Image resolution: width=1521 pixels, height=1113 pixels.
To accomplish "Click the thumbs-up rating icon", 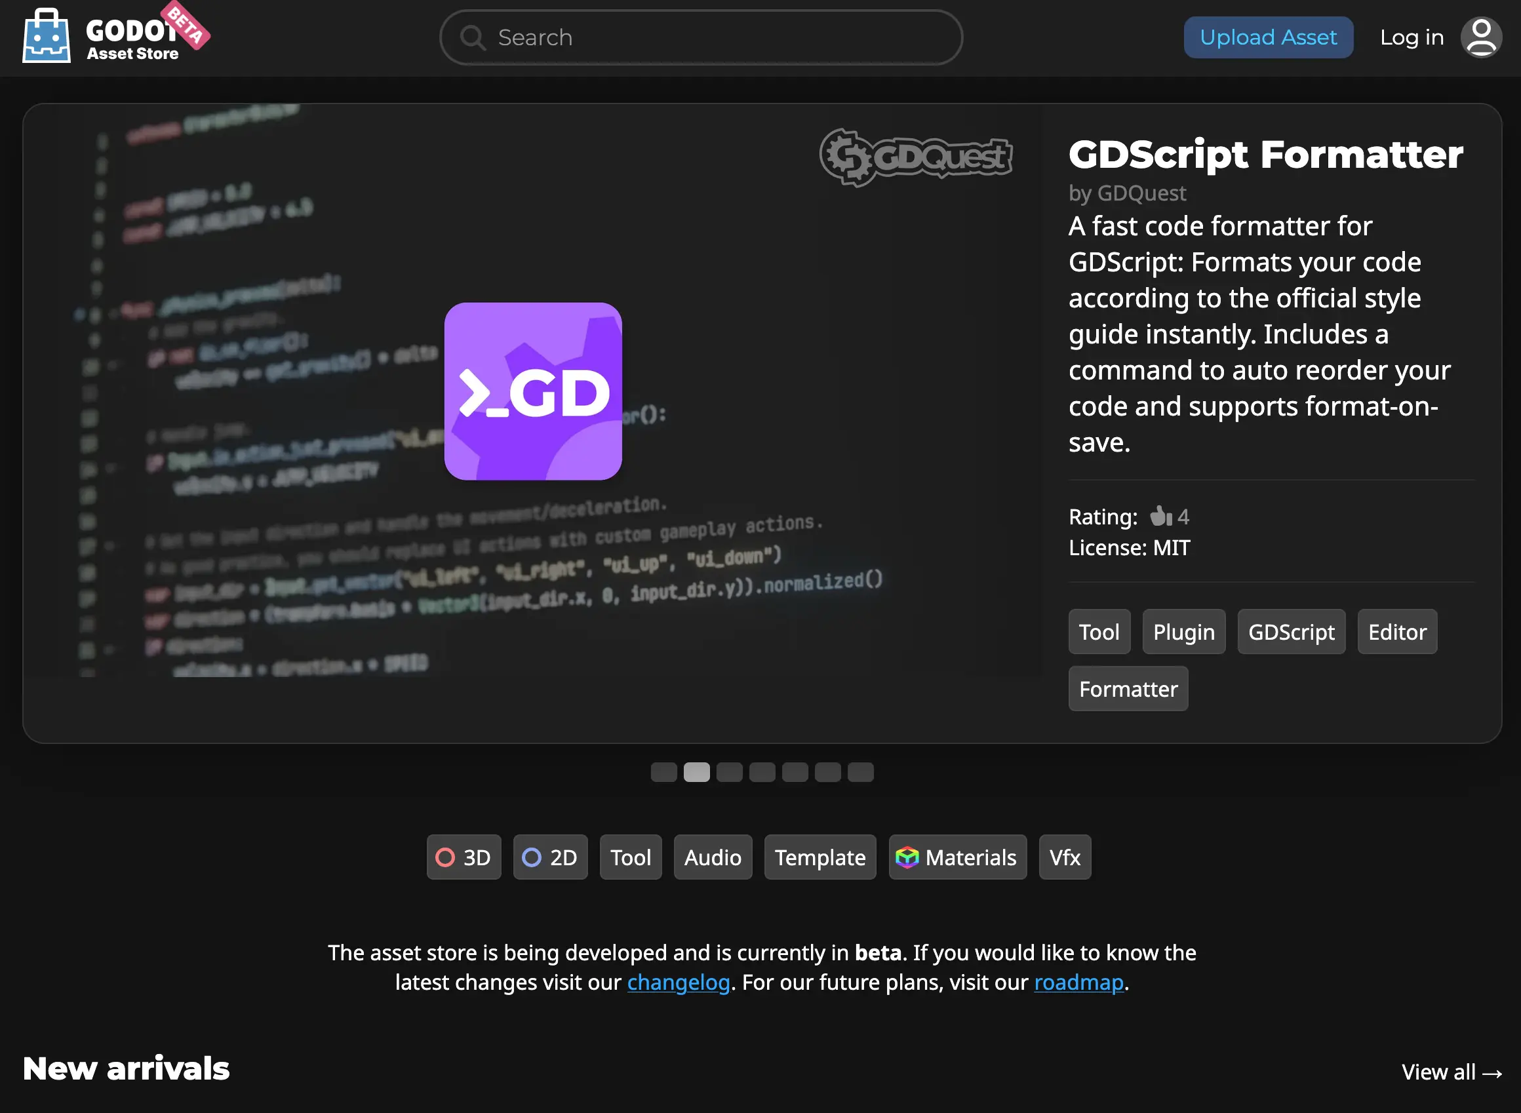I will coord(1161,516).
